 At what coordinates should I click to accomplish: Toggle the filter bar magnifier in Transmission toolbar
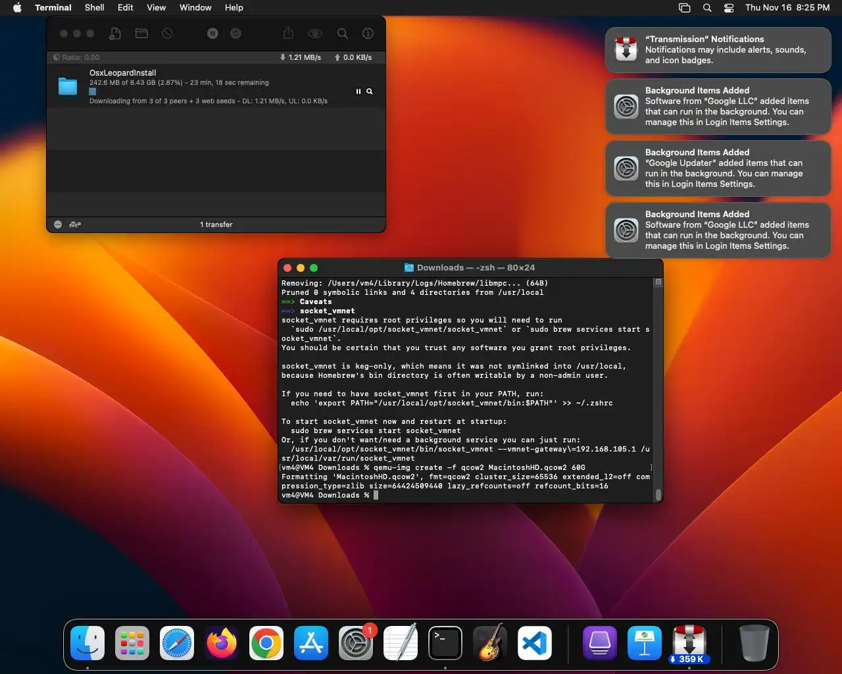coord(343,34)
